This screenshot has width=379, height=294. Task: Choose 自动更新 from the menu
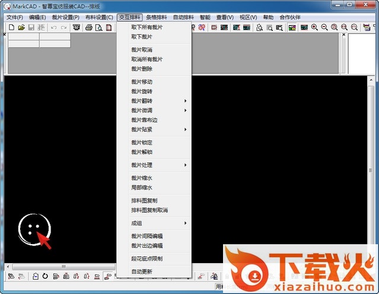click(154, 272)
